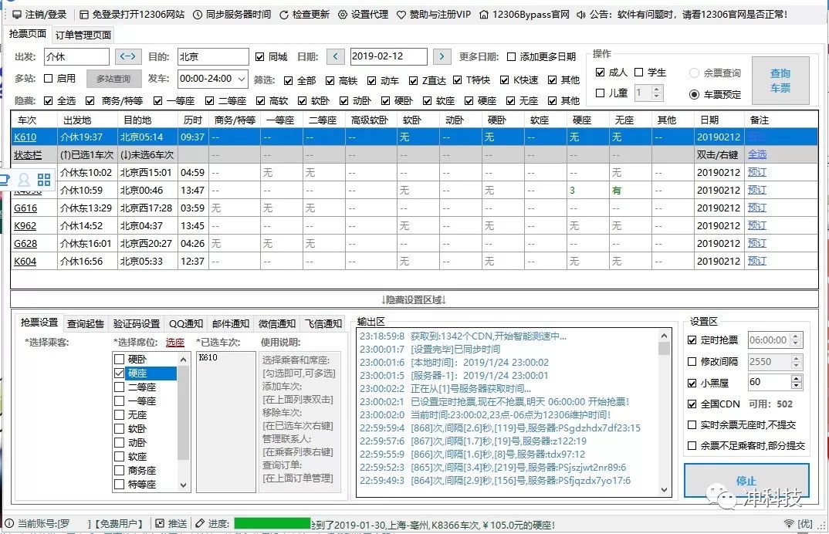
Task: Click the 预订 link for train G616
Action: coord(757,208)
